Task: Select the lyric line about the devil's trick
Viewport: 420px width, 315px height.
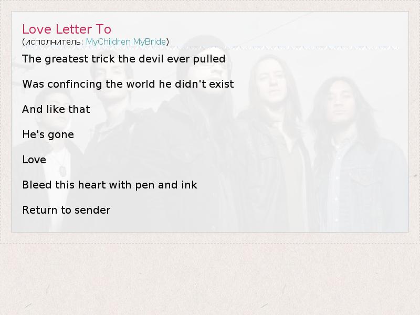Action: point(124,59)
